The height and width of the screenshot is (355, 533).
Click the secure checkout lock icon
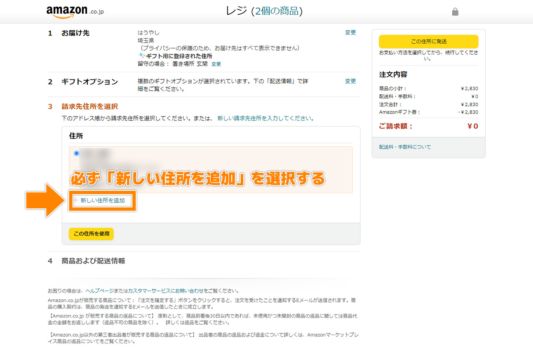pyautogui.click(x=455, y=12)
